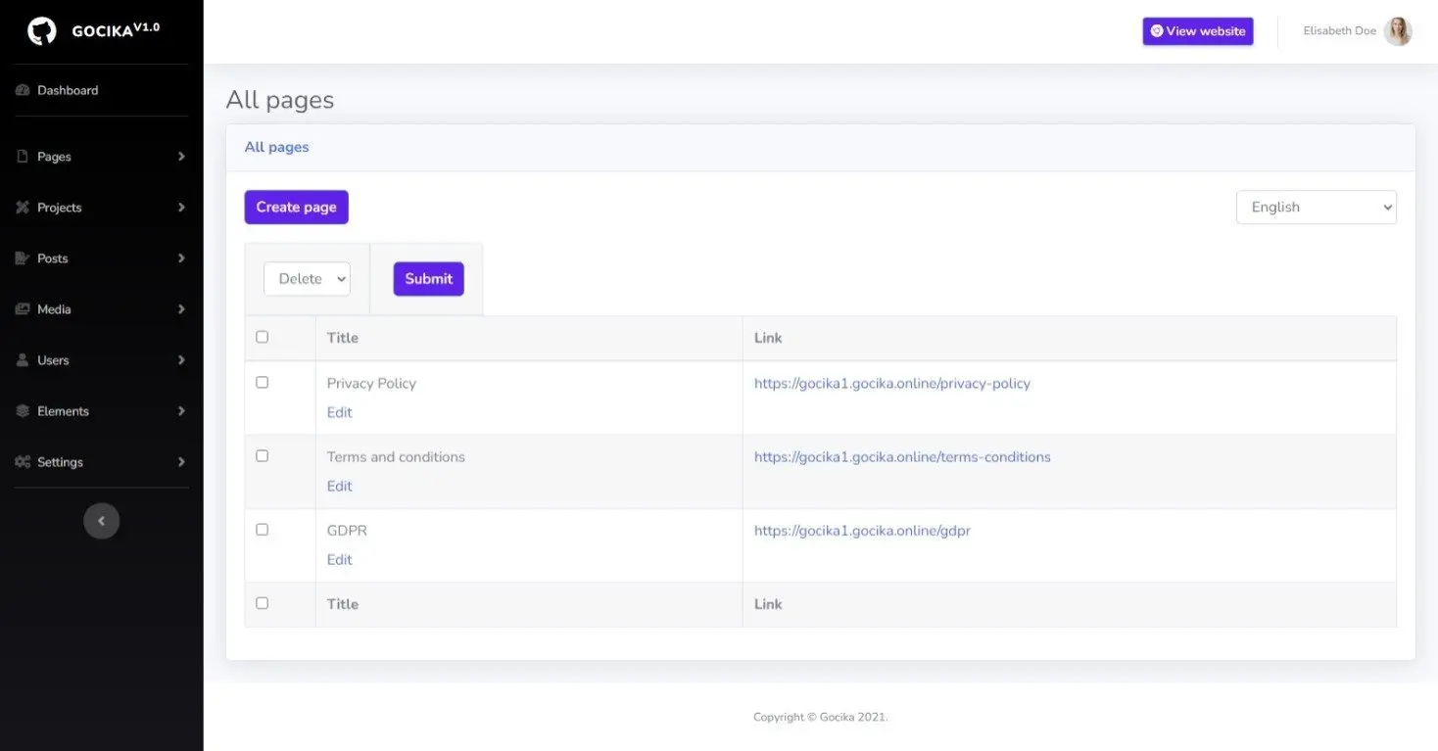Open the terms-conditions page link
Image resolution: width=1438 pixels, height=751 pixels.
click(901, 457)
